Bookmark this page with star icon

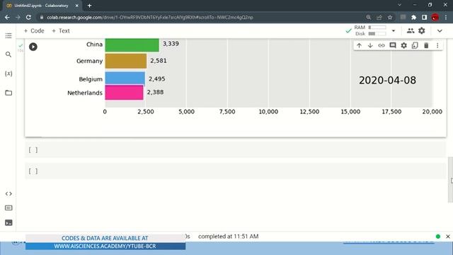point(390,17)
